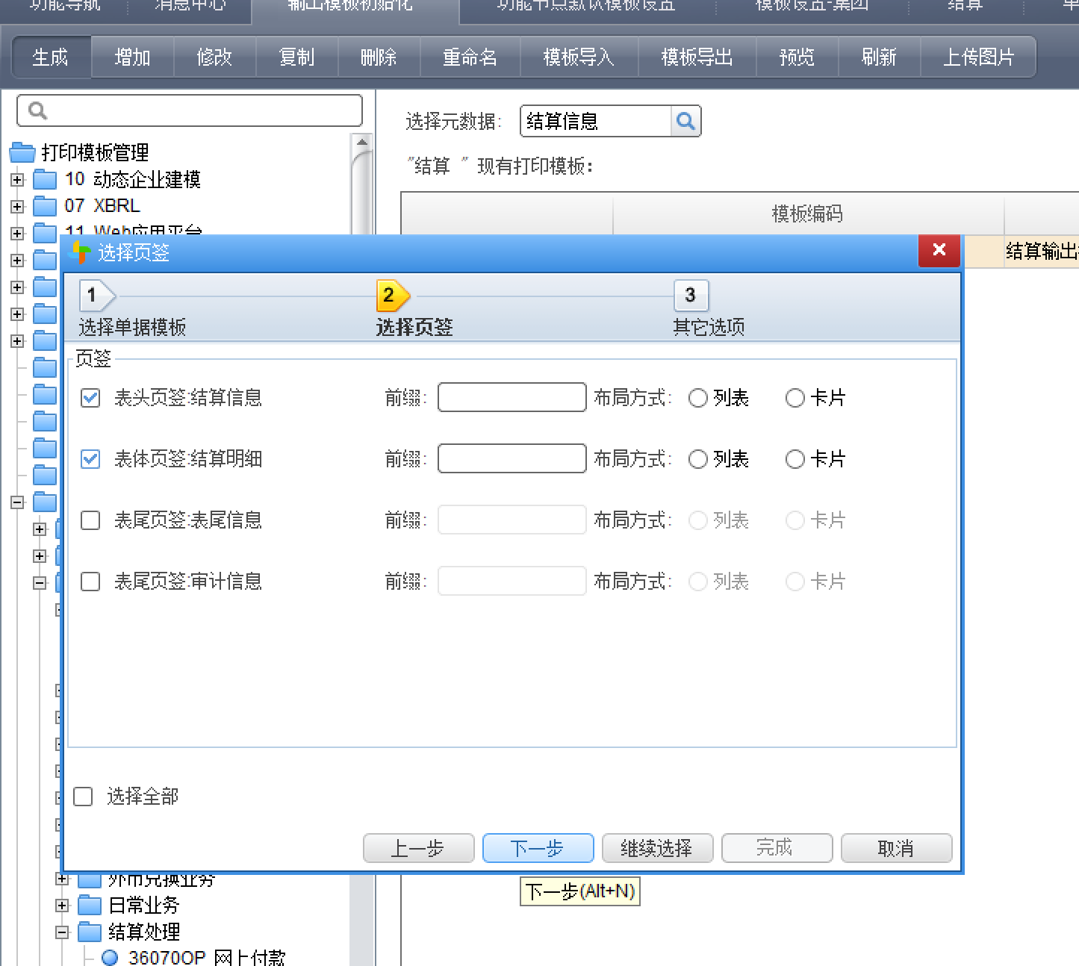Export templates using 模板导出
1079x966 pixels.
[x=697, y=57]
